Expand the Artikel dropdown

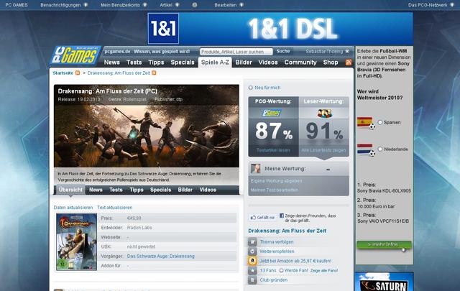pyautogui.click(x=177, y=5)
